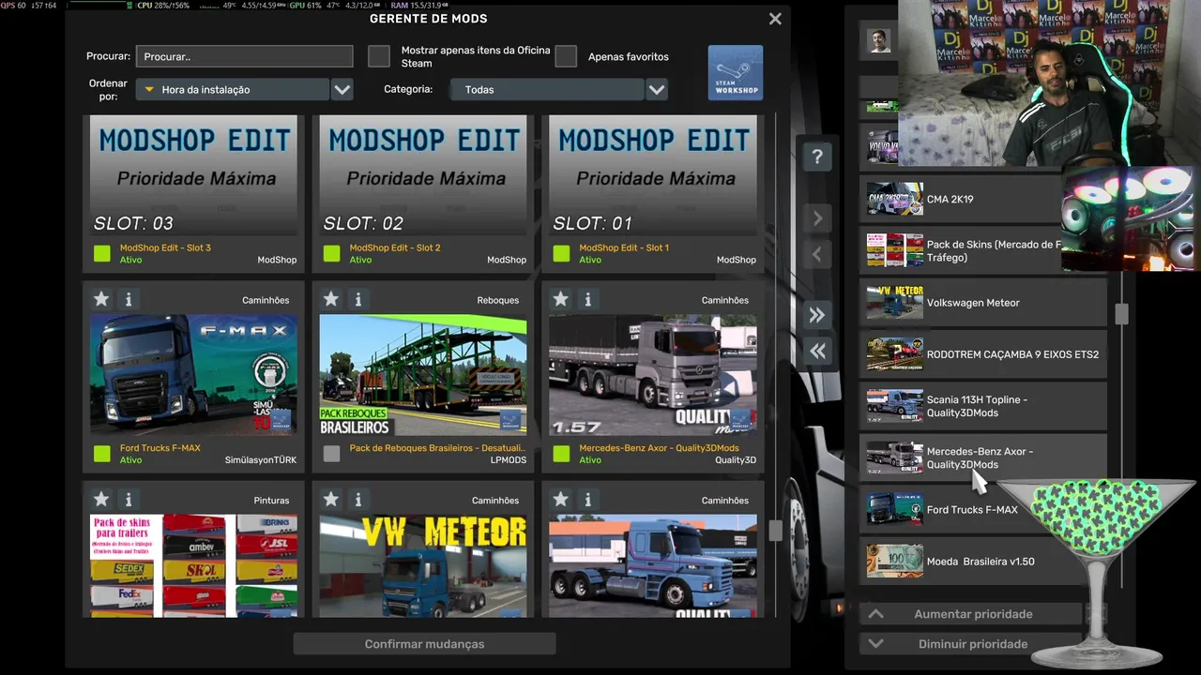
Task: Open the Ordenar por dropdown arrow
Action: [x=342, y=90]
